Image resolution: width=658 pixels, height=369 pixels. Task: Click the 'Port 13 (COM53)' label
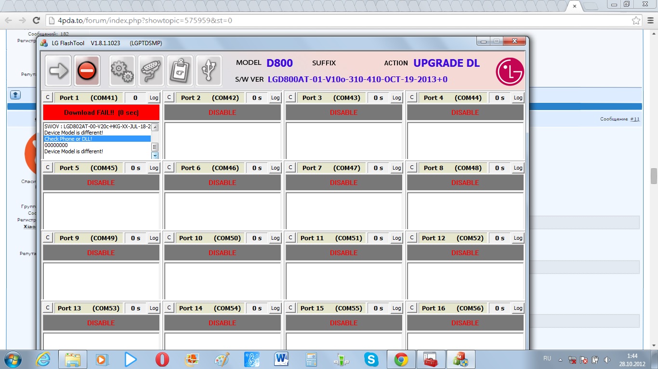click(x=88, y=308)
